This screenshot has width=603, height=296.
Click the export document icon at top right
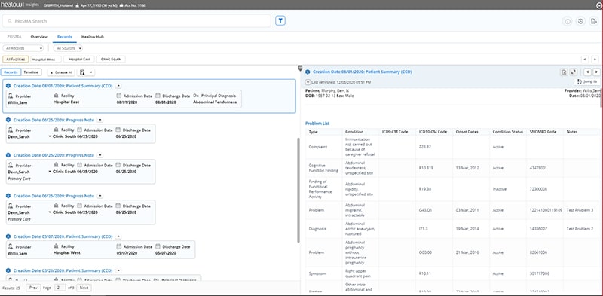point(593,22)
